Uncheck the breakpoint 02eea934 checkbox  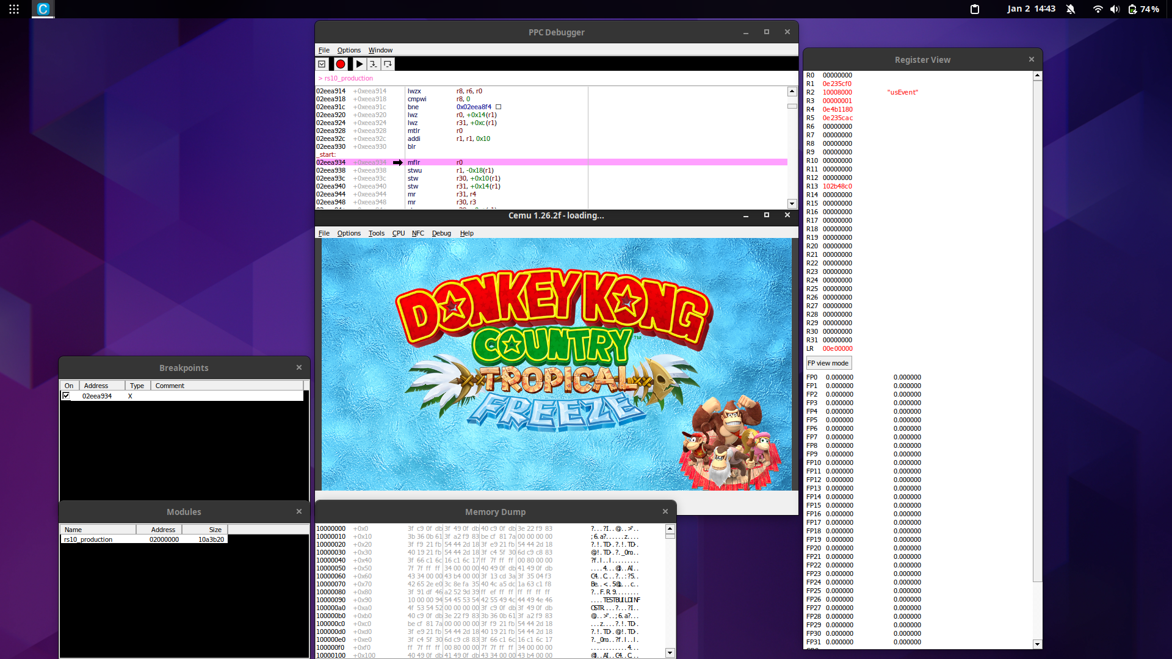[x=66, y=396]
